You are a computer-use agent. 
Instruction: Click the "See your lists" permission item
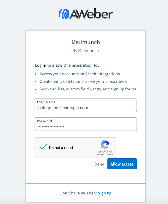coord(88,89)
